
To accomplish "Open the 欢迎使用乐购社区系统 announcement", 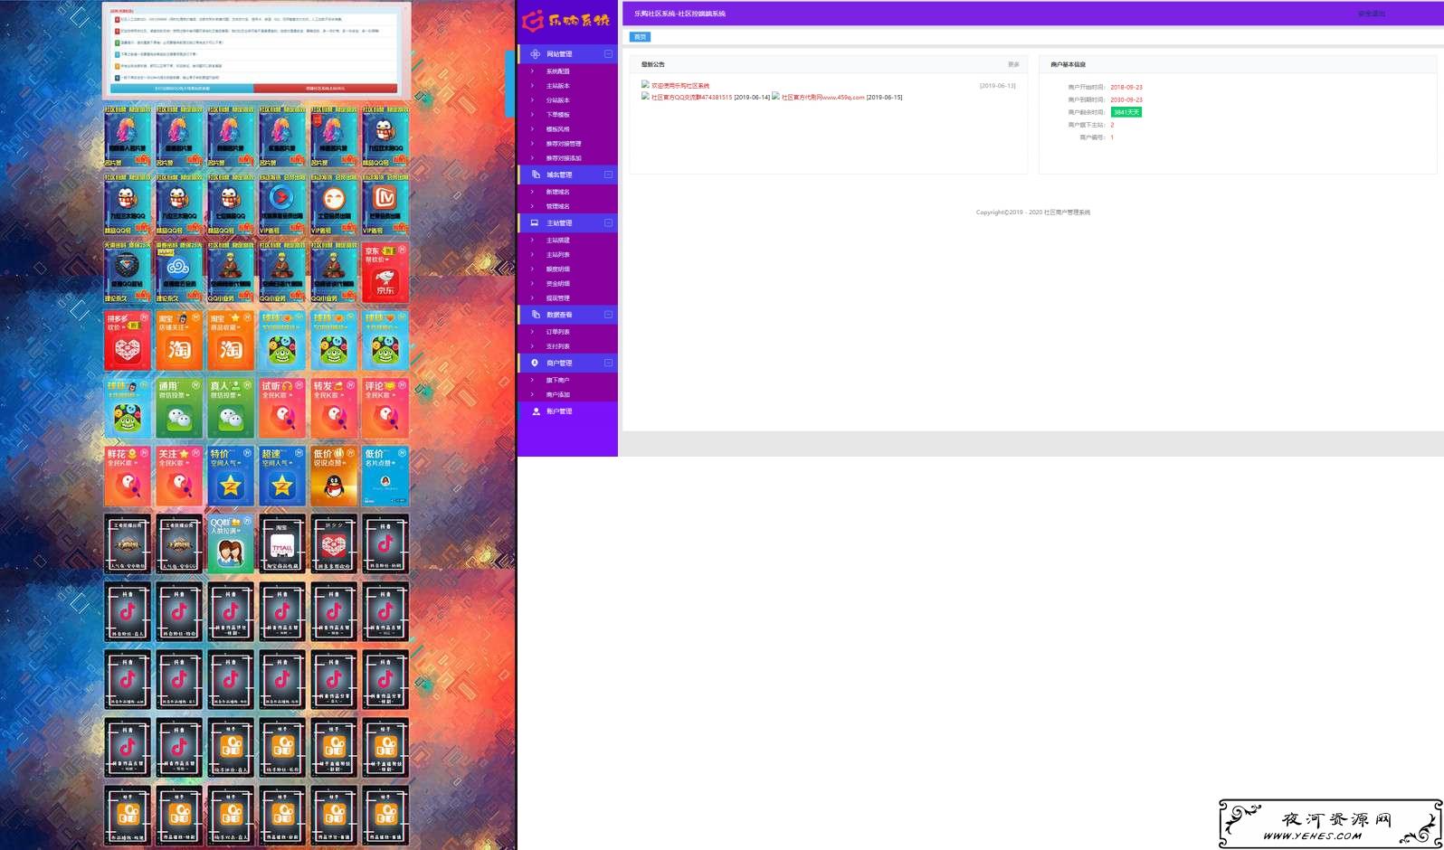I will coord(679,86).
